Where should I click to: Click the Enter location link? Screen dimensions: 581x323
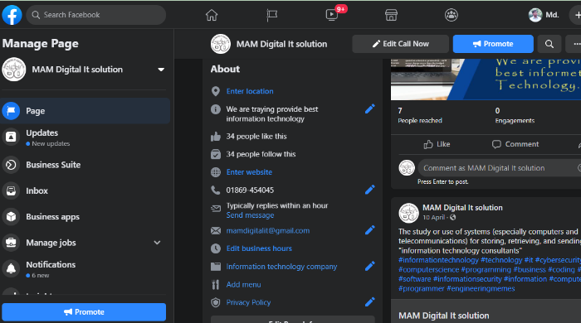[x=250, y=91]
